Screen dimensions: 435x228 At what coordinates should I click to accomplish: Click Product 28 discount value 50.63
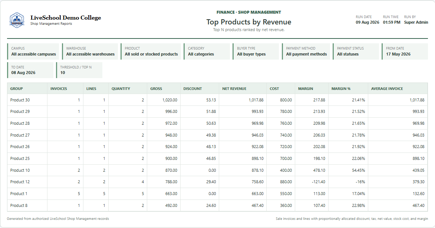click(211, 123)
